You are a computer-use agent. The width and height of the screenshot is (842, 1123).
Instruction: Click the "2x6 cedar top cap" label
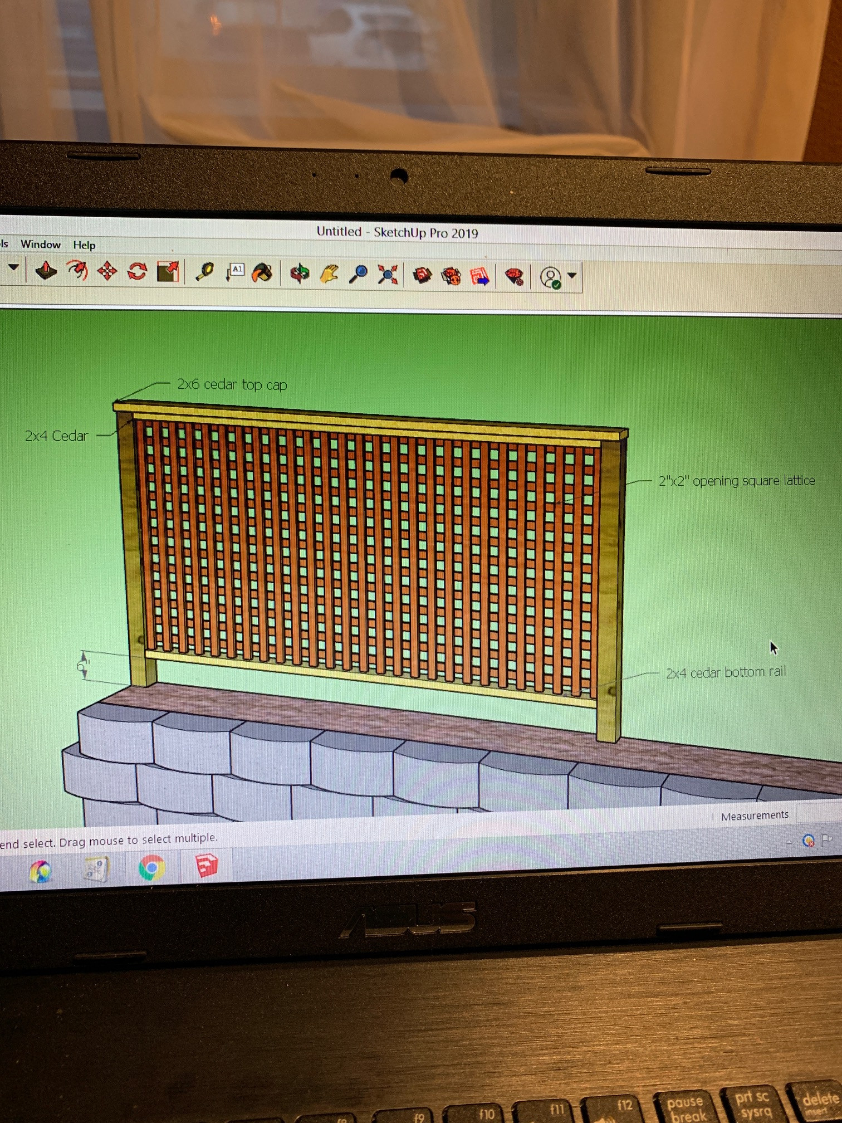[x=232, y=384]
